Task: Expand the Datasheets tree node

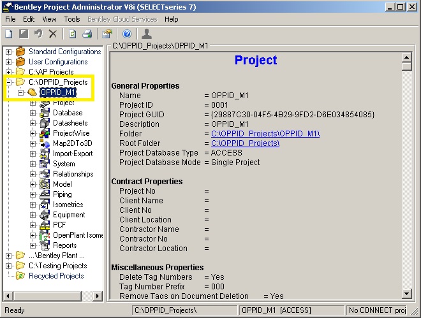Action: [33, 123]
